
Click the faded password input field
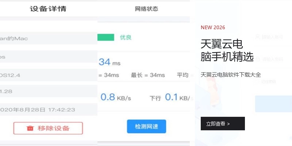(273, 59)
